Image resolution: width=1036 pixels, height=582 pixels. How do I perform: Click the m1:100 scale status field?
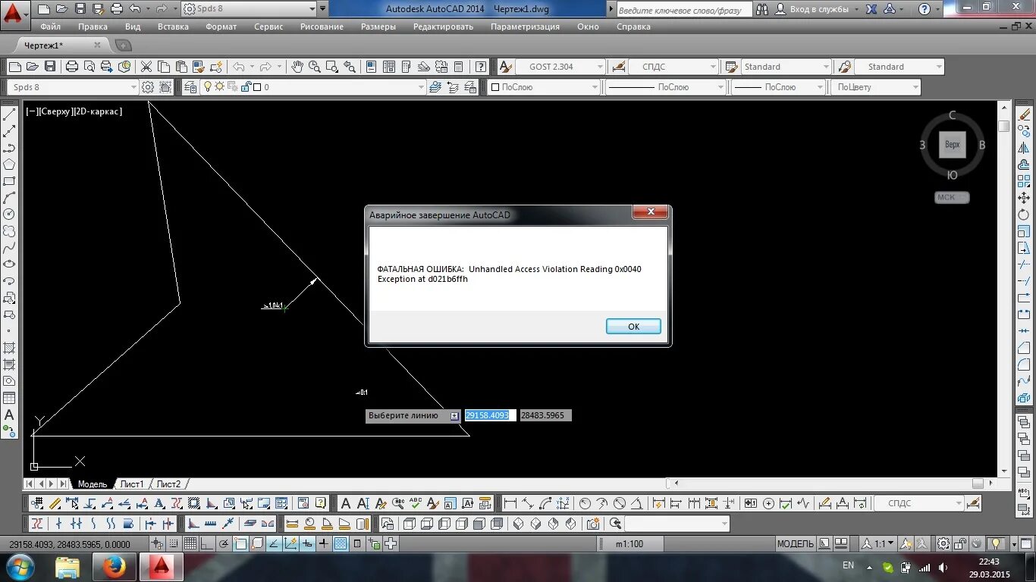[x=629, y=543]
